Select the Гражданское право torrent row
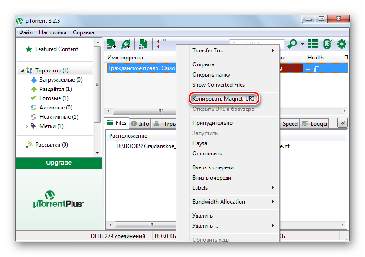The width and height of the screenshot is (365, 257). (142, 68)
